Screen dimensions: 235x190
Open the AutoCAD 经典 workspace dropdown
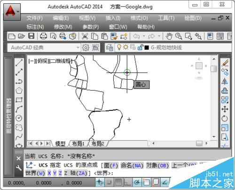(44, 47)
